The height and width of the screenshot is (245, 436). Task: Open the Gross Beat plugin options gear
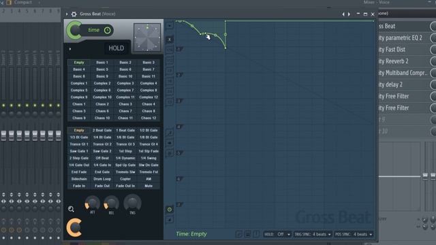tap(74, 14)
